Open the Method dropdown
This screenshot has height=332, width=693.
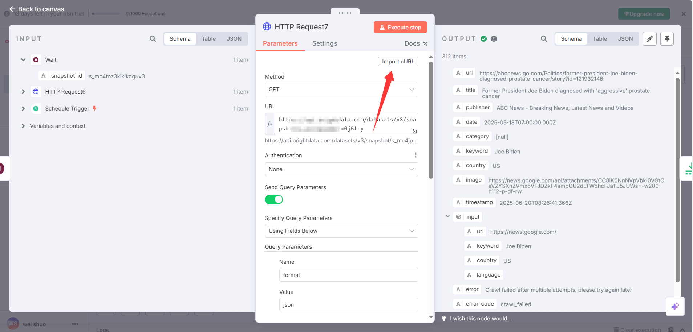(x=341, y=90)
